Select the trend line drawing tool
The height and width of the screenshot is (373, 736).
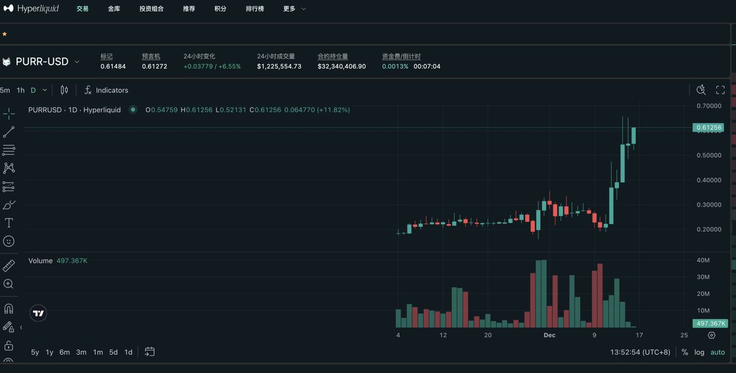pos(9,132)
